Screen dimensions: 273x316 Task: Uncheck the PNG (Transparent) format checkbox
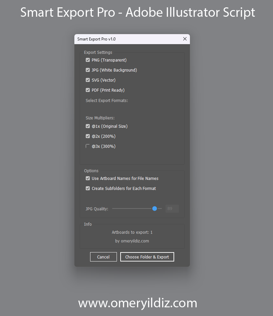tap(88, 60)
